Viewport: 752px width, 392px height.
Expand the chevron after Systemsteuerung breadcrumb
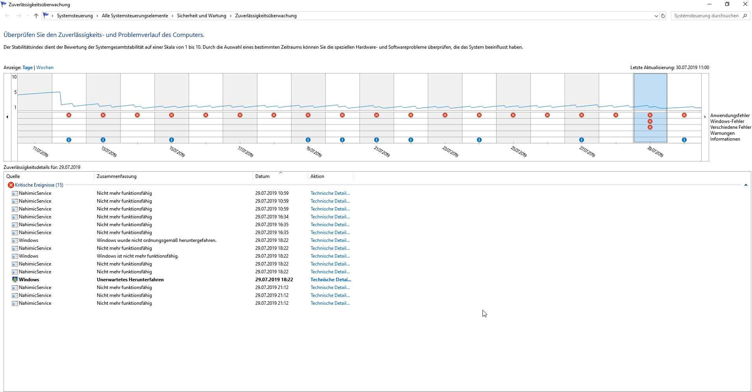point(97,16)
